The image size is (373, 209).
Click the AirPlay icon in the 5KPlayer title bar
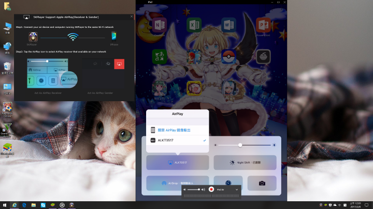[x=26, y=17]
